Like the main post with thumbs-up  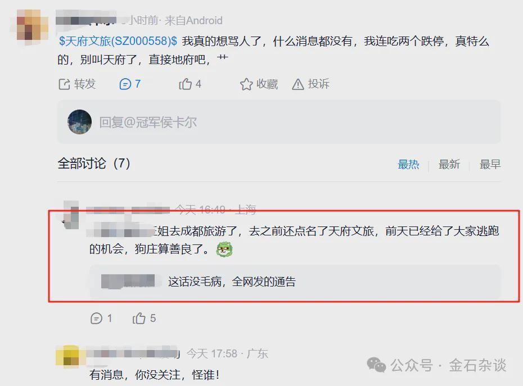[185, 84]
